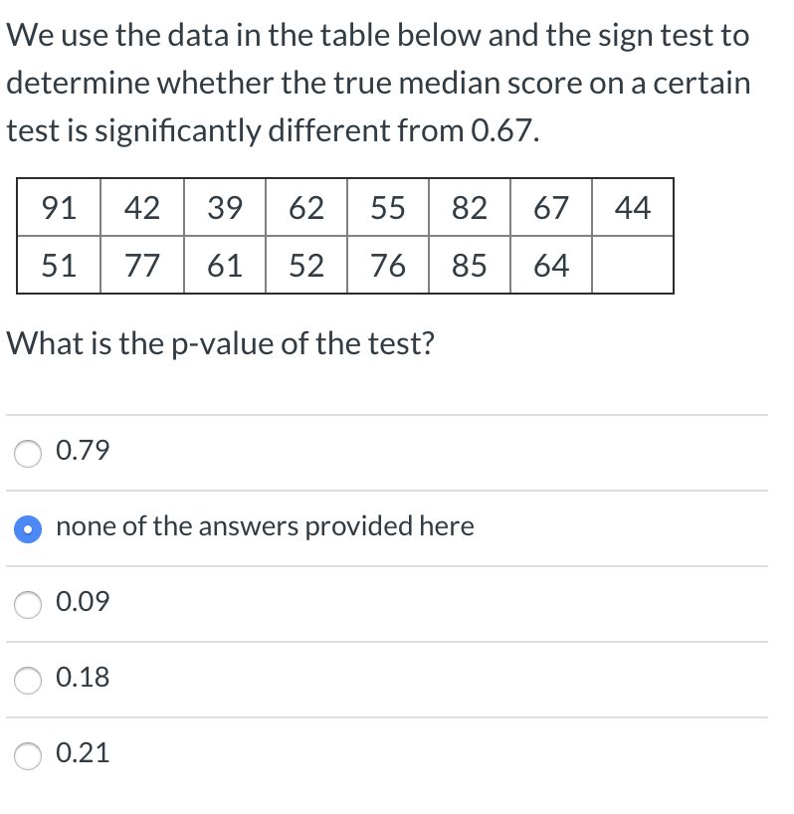Select the 0.18 answer option
This screenshot has width=794, height=814.
tap(27, 680)
